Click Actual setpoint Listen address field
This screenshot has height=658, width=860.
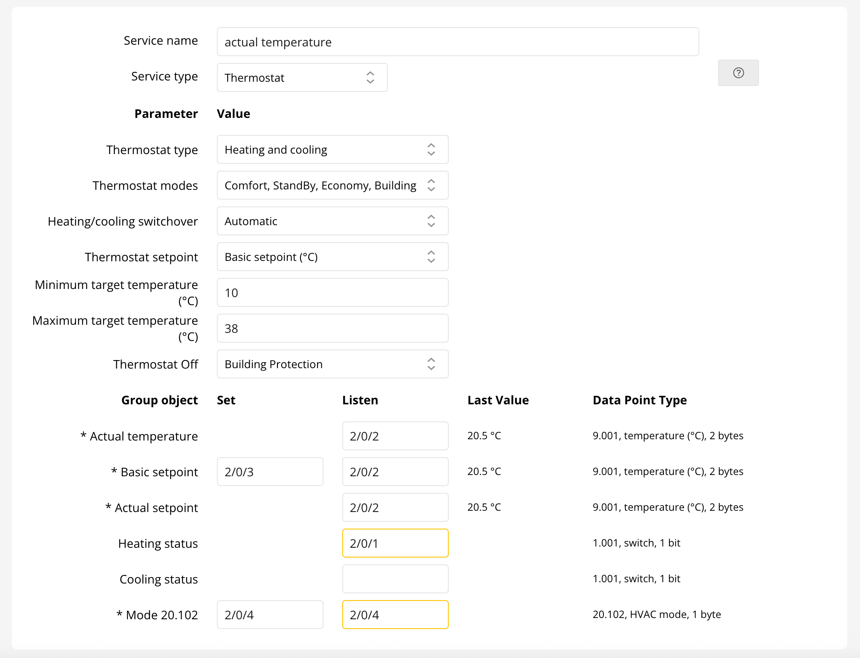395,507
